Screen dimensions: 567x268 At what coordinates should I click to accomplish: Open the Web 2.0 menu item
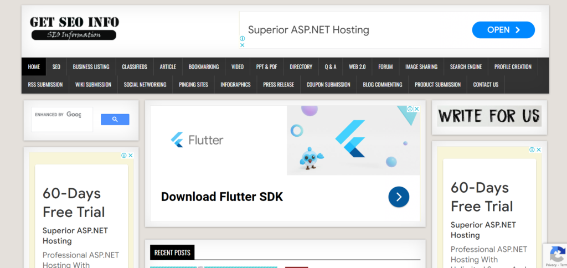pyautogui.click(x=357, y=66)
